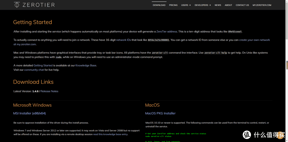Go to the Pricing page
Image resolution: width=288 pixels, height=142 pixels.
[x=173, y=5]
